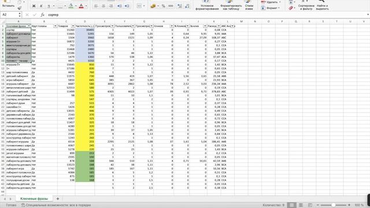Screen dimensions: 370x208
Task: Select the cell with frequency 39495
Action: tap(85, 30)
